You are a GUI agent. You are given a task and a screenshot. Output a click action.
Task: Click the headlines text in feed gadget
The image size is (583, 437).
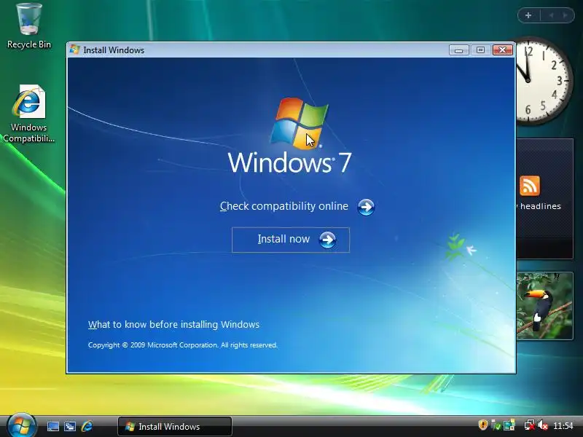point(540,206)
